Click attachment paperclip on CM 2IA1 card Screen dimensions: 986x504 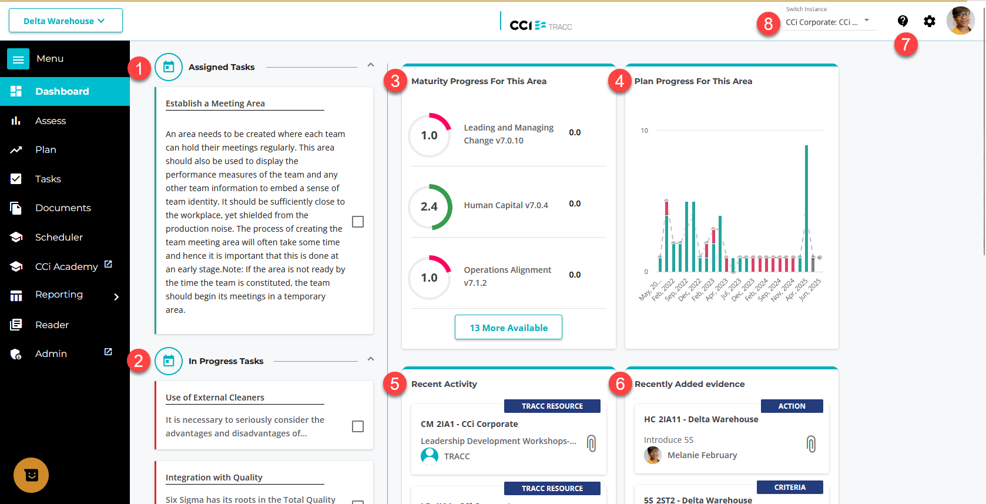[x=592, y=443]
